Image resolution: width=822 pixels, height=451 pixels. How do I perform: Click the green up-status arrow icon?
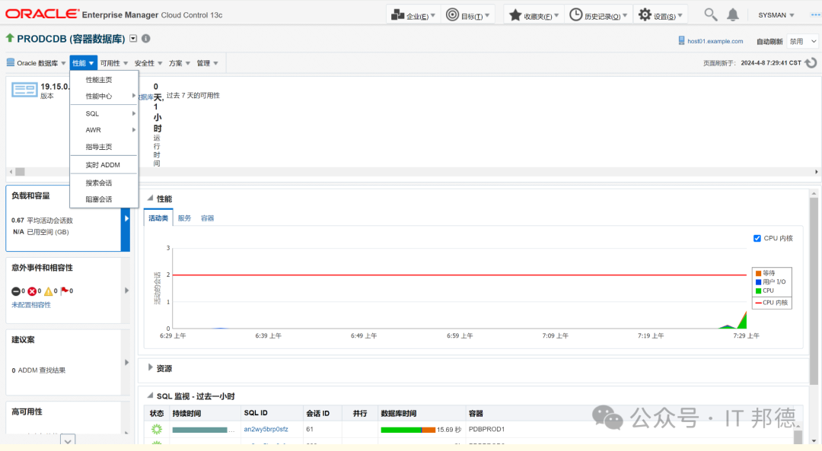click(10, 38)
